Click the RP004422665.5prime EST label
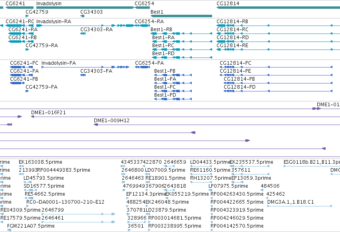Image resolution: width=340 pixels, height=232 pixels. (237, 202)
